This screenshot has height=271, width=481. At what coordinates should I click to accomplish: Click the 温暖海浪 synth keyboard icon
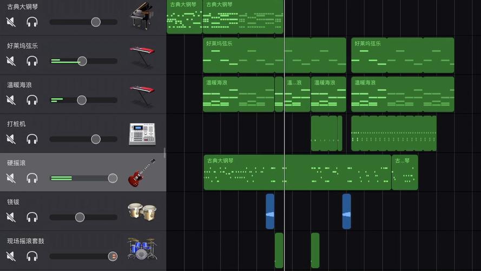(x=142, y=95)
